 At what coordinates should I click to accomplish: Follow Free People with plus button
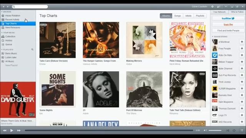(242, 49)
